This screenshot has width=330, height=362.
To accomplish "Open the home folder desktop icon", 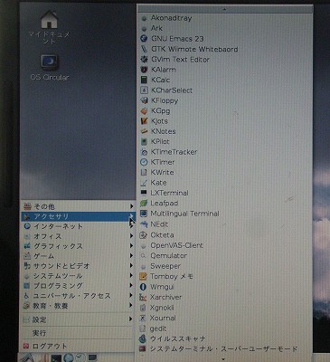I will pos(50,20).
